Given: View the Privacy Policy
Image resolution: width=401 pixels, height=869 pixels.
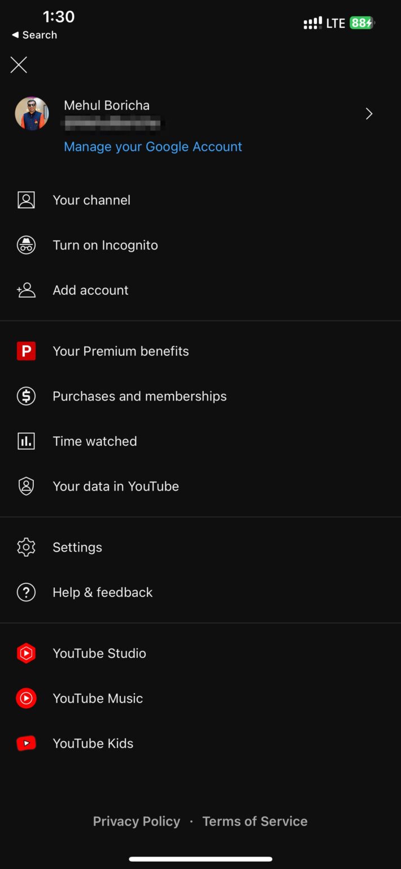Looking at the screenshot, I should [x=136, y=821].
